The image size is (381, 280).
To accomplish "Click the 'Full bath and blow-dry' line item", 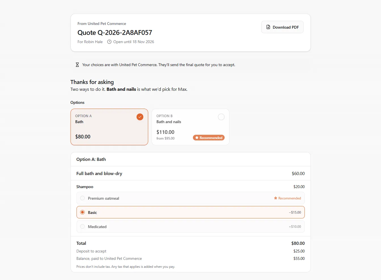I will pyautogui.click(x=99, y=174).
